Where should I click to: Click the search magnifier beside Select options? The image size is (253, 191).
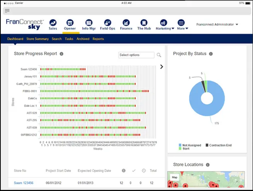159,55
